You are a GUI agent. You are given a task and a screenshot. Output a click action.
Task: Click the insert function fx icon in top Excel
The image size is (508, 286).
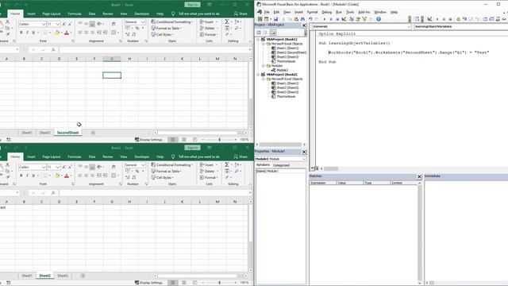(53, 49)
